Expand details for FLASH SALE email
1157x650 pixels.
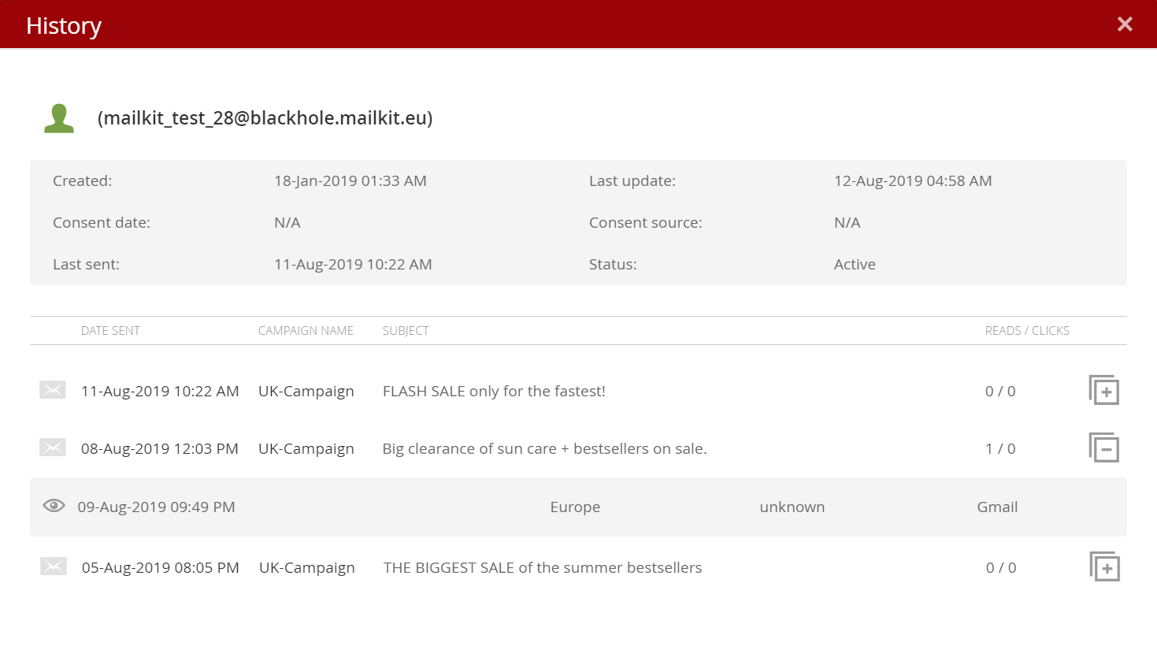(x=1103, y=390)
